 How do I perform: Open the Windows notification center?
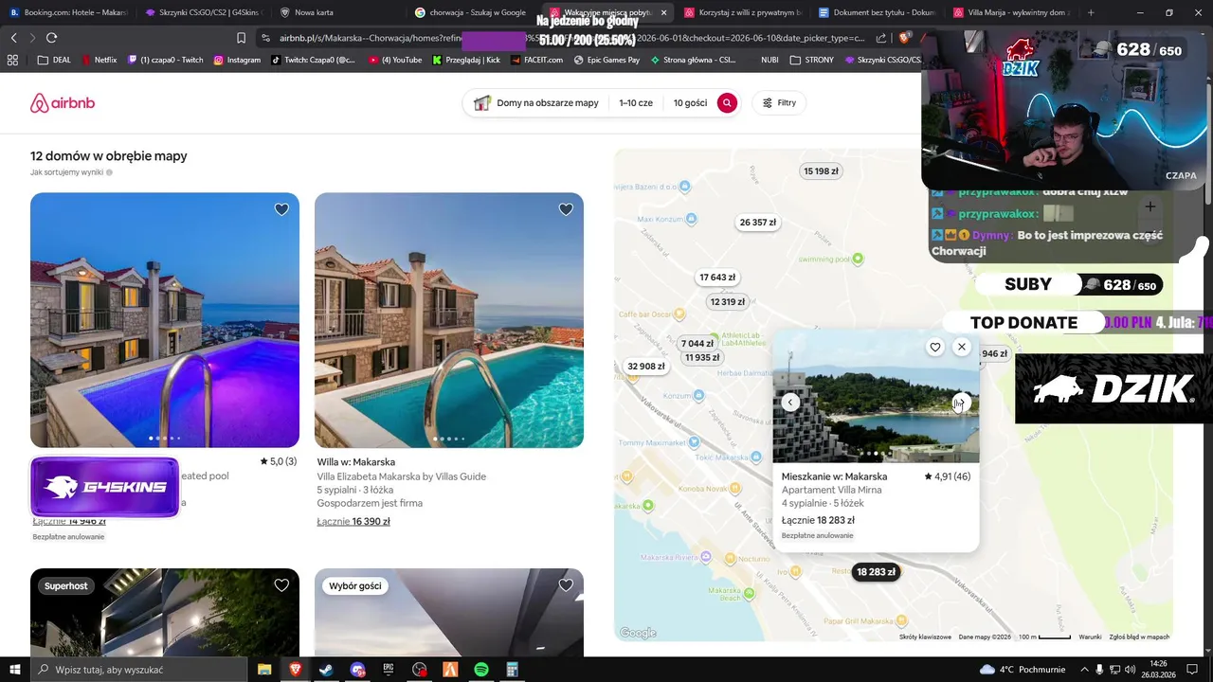tap(1192, 670)
